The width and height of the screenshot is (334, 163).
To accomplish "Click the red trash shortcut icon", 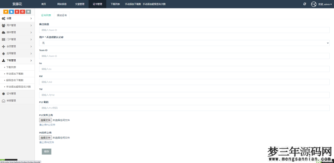I will tap(17, 12).
